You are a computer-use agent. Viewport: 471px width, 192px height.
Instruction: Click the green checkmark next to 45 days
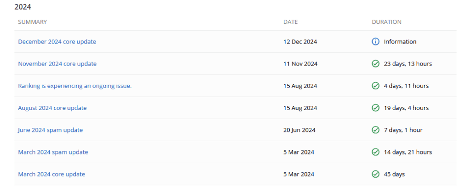point(375,174)
